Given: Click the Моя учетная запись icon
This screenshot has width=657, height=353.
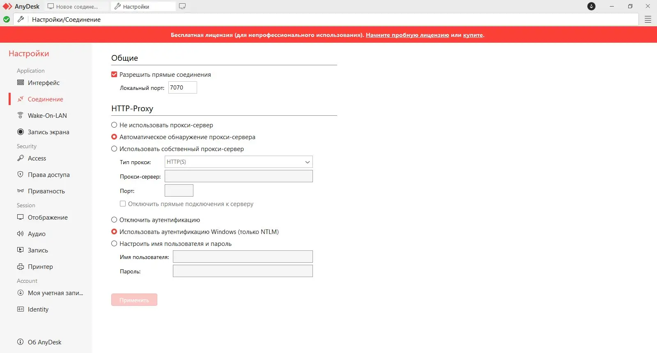Looking at the screenshot, I should [21, 293].
